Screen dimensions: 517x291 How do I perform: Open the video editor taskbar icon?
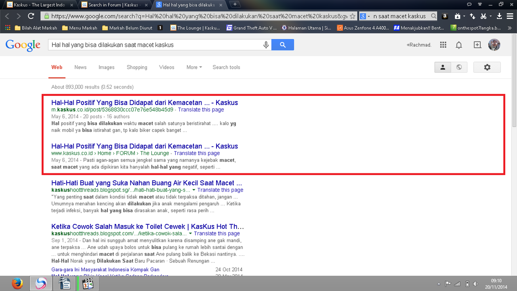(88, 284)
